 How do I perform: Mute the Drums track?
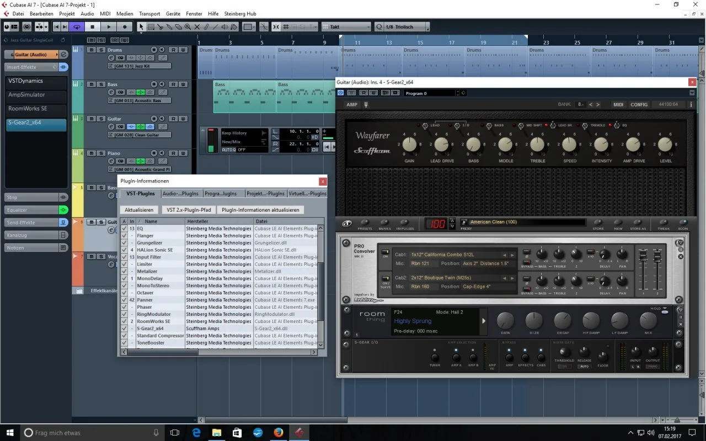pos(92,50)
